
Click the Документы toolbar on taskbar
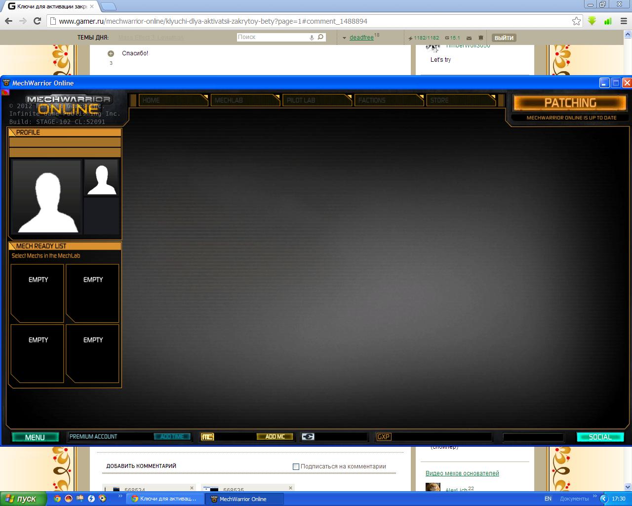click(574, 499)
